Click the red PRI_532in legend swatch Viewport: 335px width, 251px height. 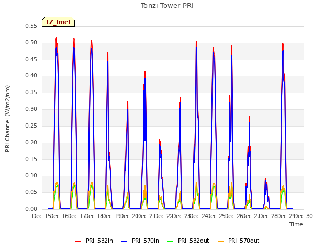pos(78,242)
